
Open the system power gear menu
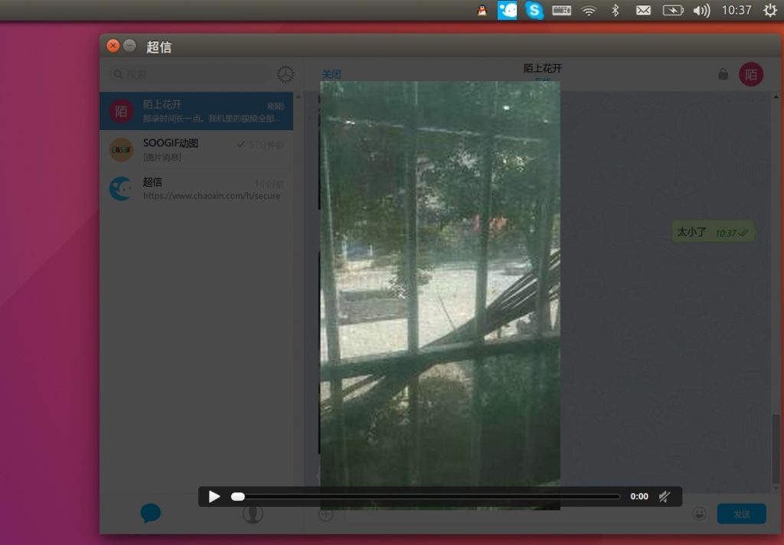(x=769, y=11)
